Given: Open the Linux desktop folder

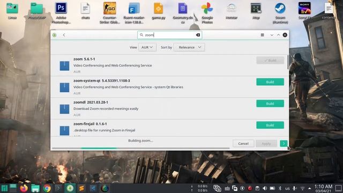Looking at the screenshot, I should (12, 11).
